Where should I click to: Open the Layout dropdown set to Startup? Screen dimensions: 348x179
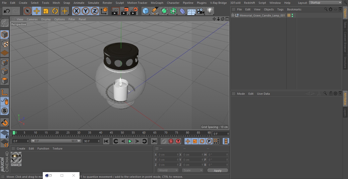click(x=326, y=3)
